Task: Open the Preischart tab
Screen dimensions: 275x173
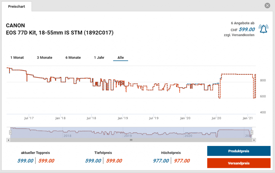Action: coord(17,6)
